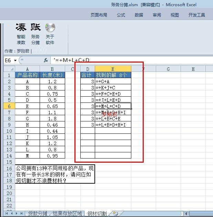Click the 找到的解 8个 header cell
213x217 pixels.
point(113,75)
